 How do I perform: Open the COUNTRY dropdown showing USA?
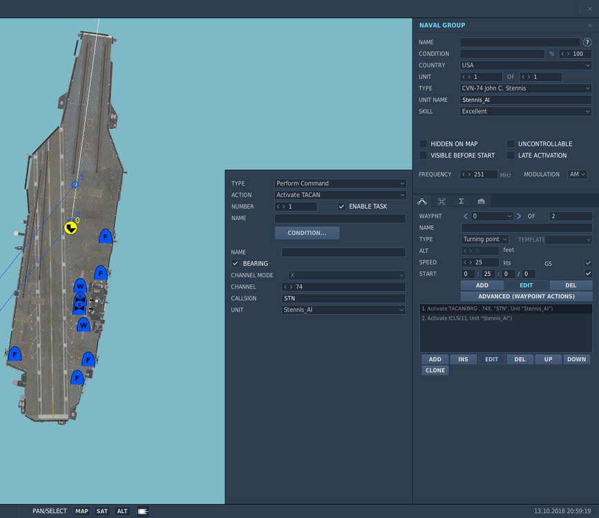tap(526, 66)
